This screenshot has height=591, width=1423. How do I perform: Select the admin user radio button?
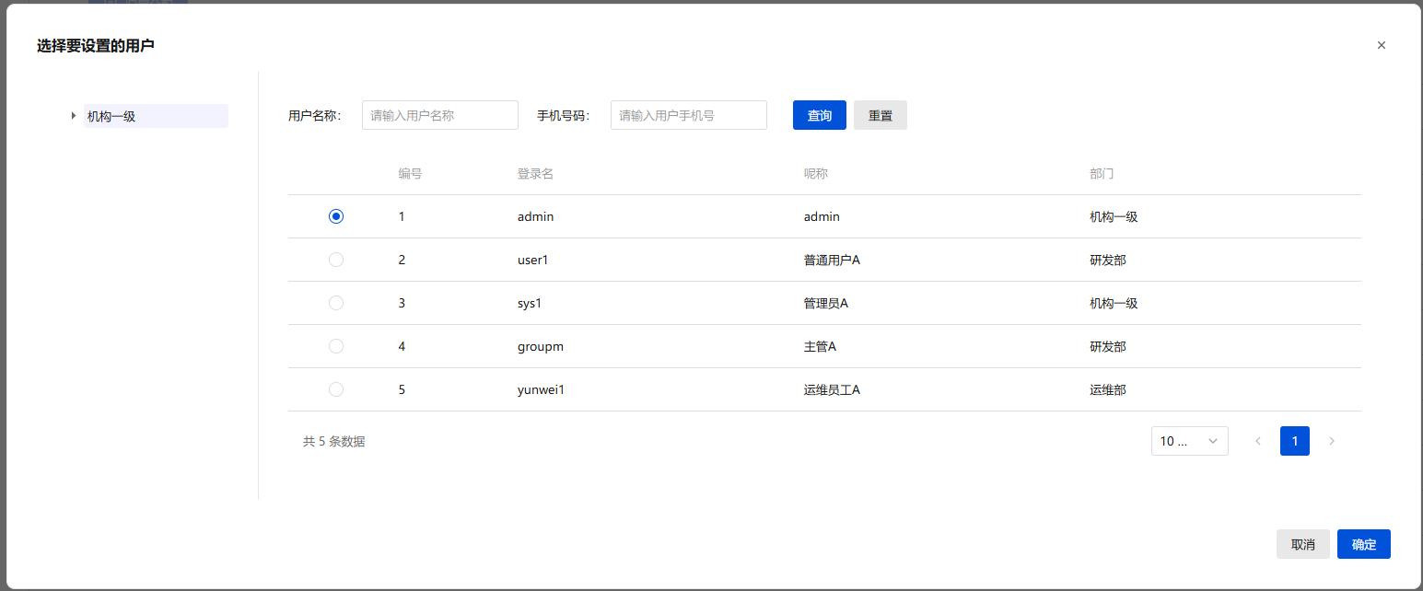(336, 216)
